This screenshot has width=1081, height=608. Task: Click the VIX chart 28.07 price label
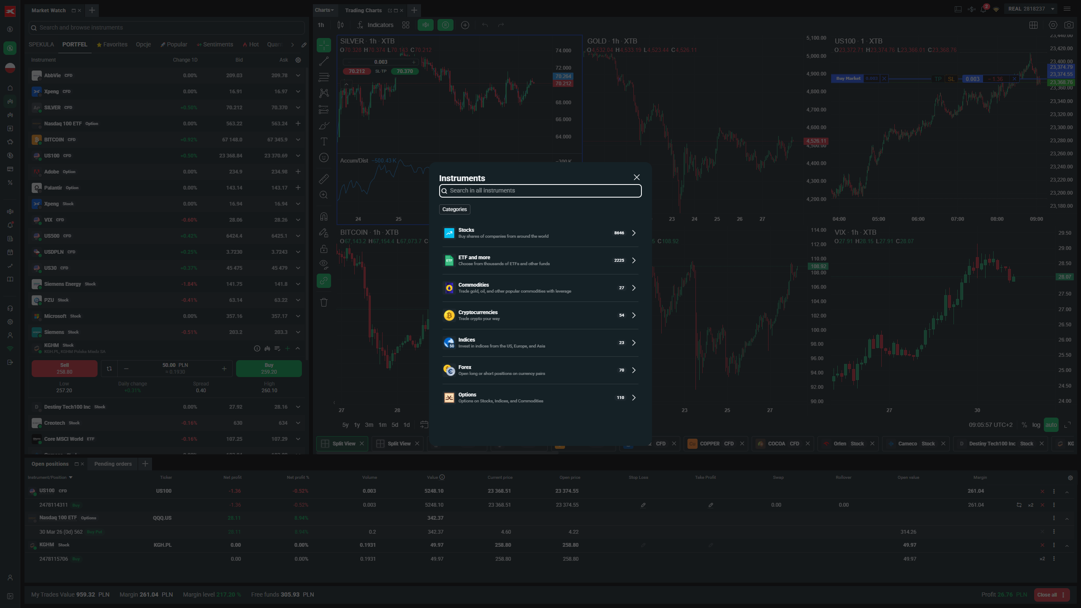[1064, 277]
